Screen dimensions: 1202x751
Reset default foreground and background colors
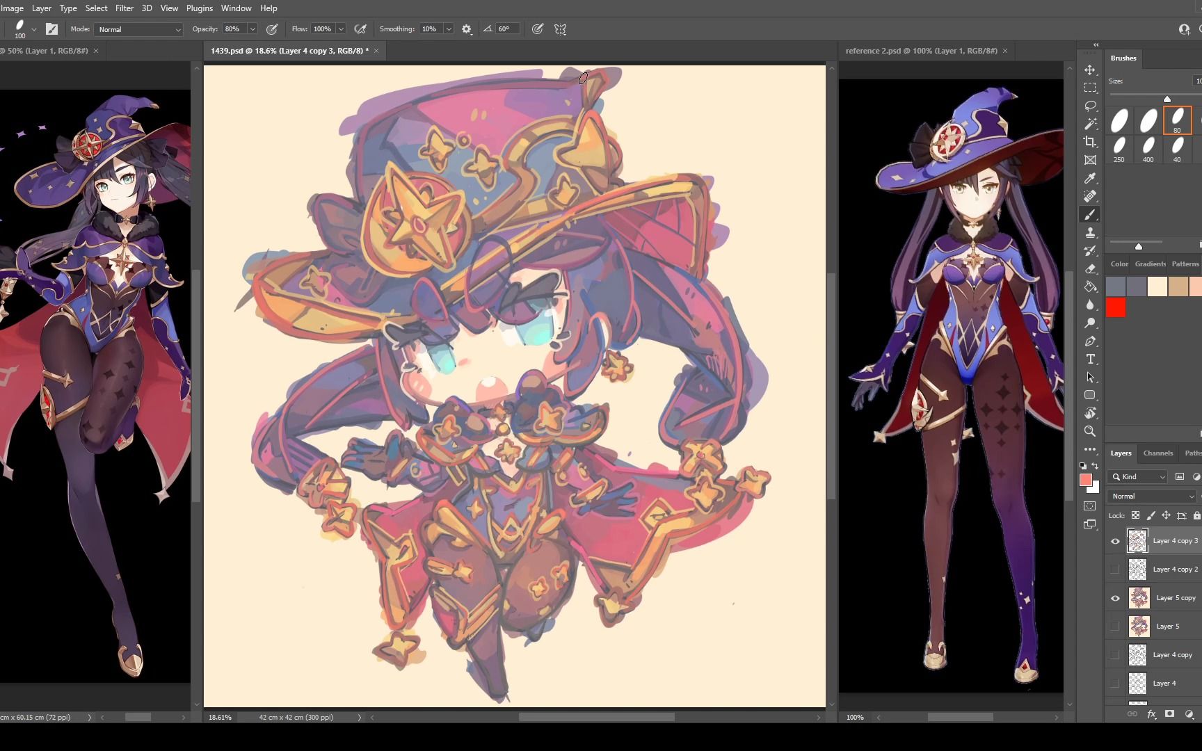pyautogui.click(x=1083, y=466)
